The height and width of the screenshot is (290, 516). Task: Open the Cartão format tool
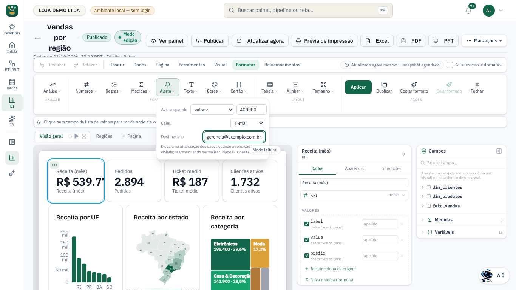(239, 87)
